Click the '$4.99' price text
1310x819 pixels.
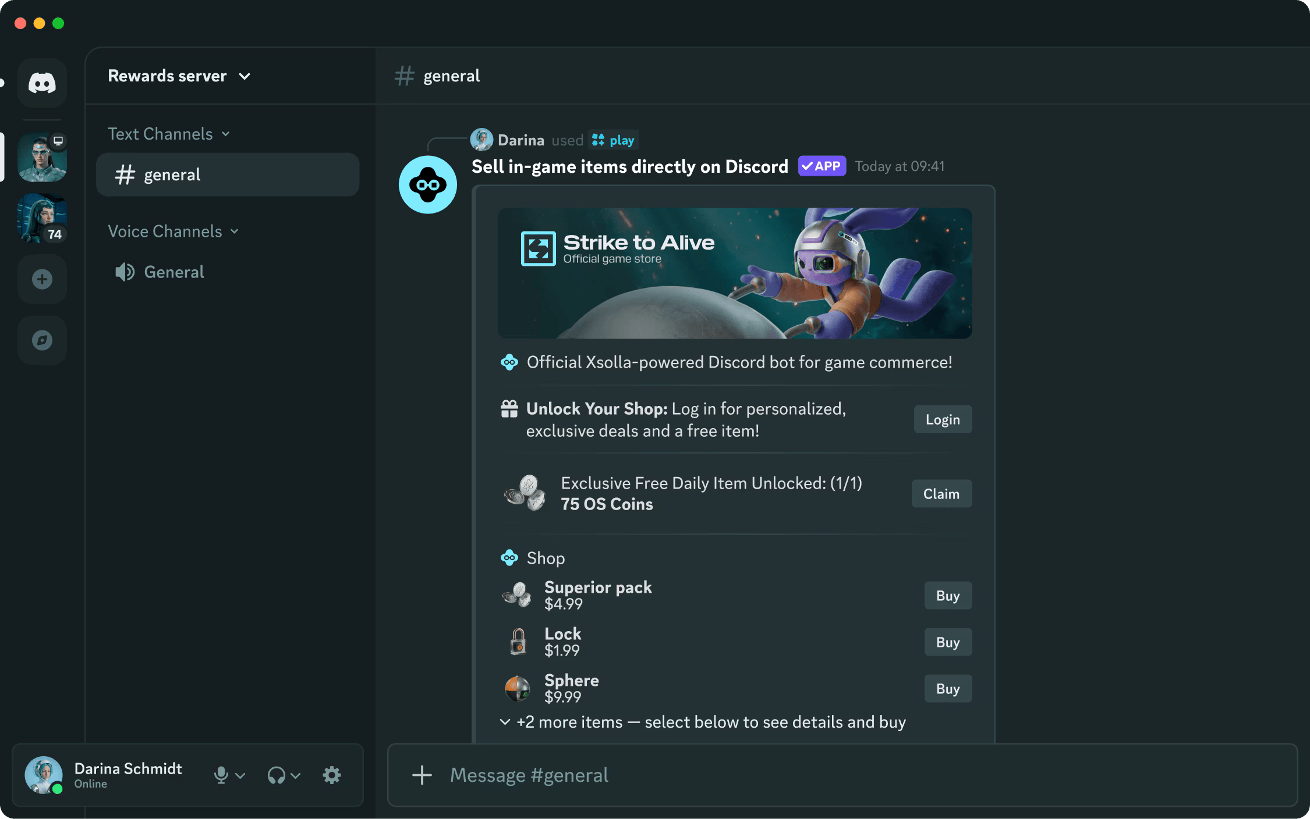[x=564, y=604]
